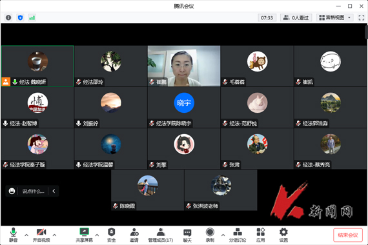The width and height of the screenshot is (368, 245).
Task: Click the 经法学院温馨 name label
Action: coord(98,164)
